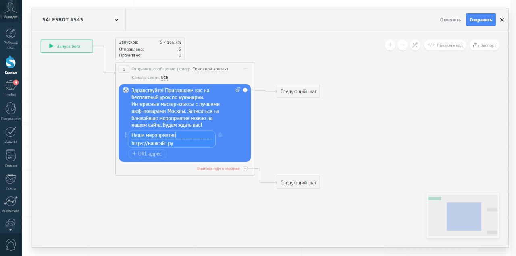Image resolution: width=516 pixels, height=256 pixels.
Task: Click the minimap viewport thumbnail
Action: (464, 217)
